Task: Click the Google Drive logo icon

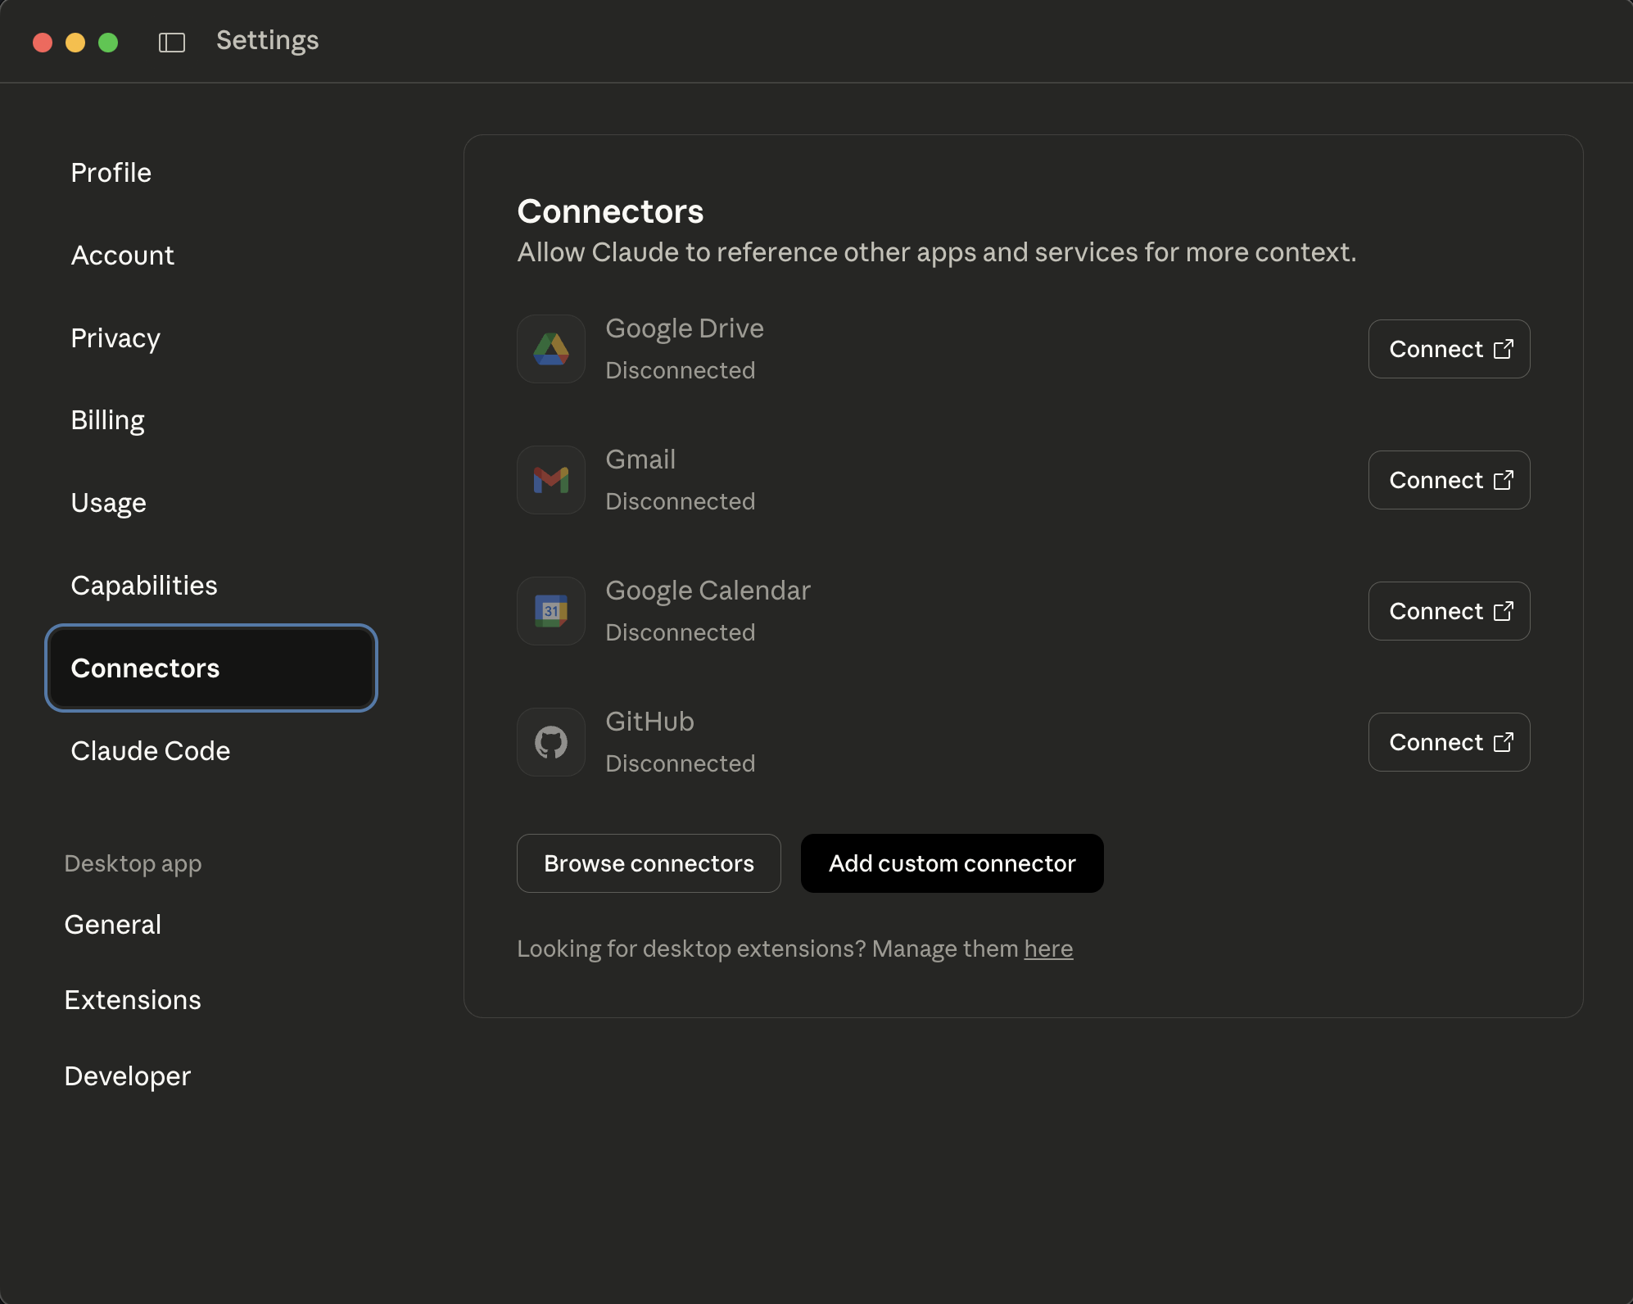Action: point(551,349)
